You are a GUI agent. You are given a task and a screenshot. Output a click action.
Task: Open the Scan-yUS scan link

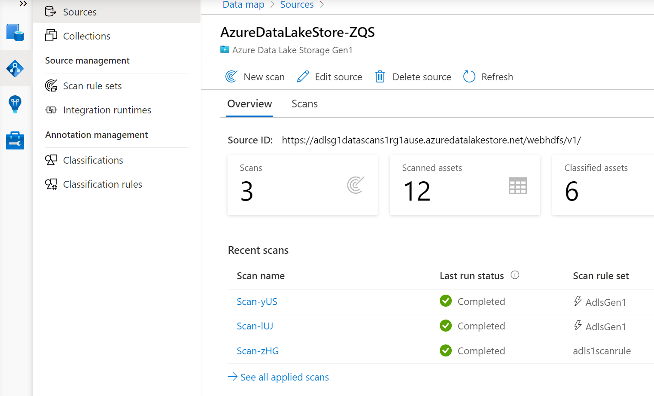pyautogui.click(x=257, y=302)
